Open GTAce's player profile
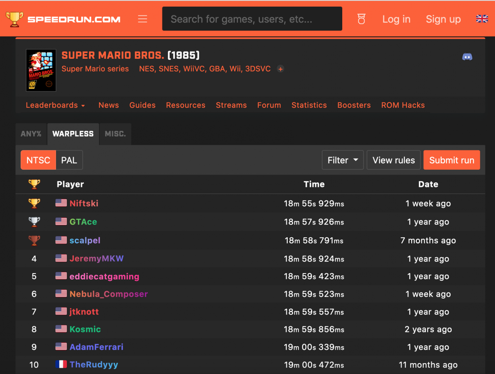 coord(83,222)
